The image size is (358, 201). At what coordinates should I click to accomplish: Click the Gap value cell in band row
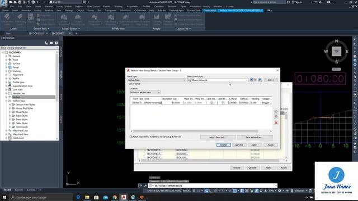pos(177,103)
